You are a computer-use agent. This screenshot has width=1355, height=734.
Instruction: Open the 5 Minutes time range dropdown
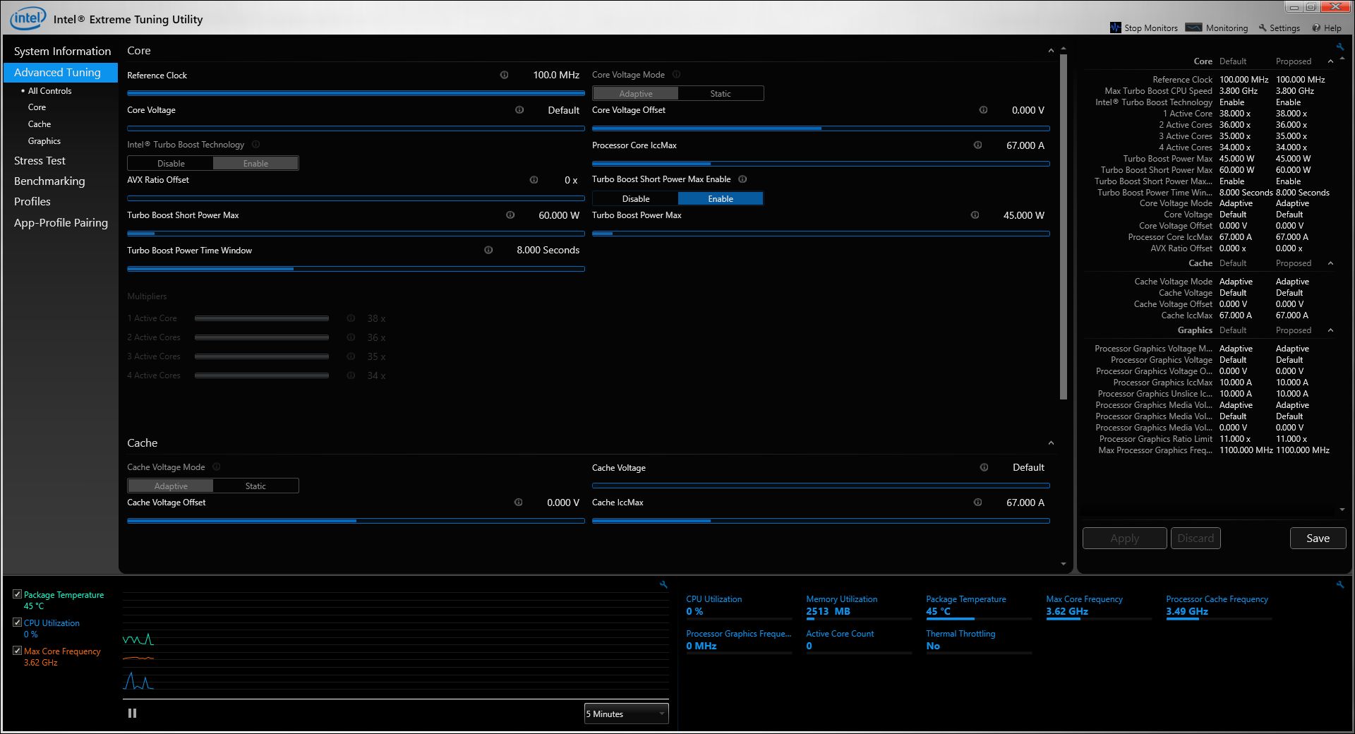[626, 714]
